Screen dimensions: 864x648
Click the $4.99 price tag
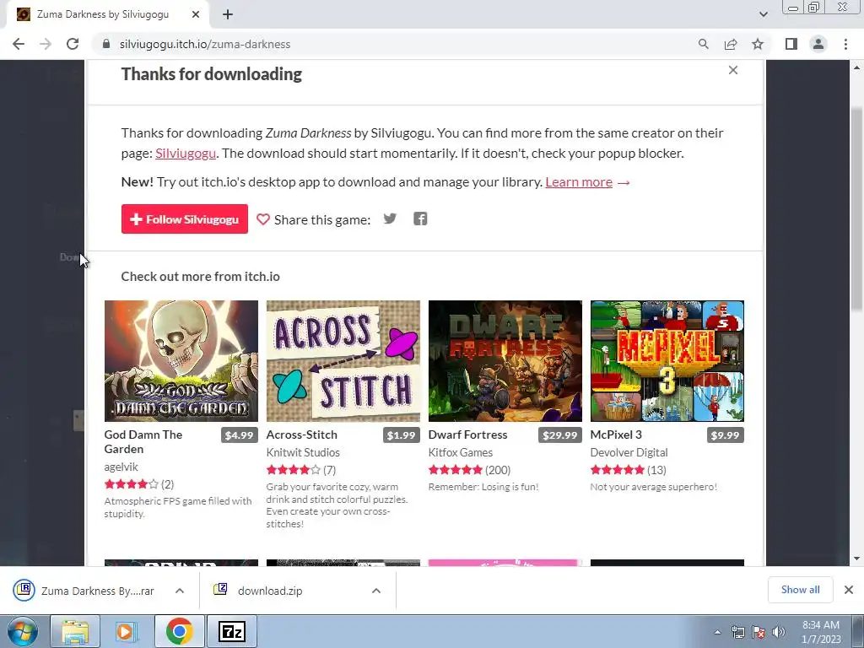tap(239, 435)
